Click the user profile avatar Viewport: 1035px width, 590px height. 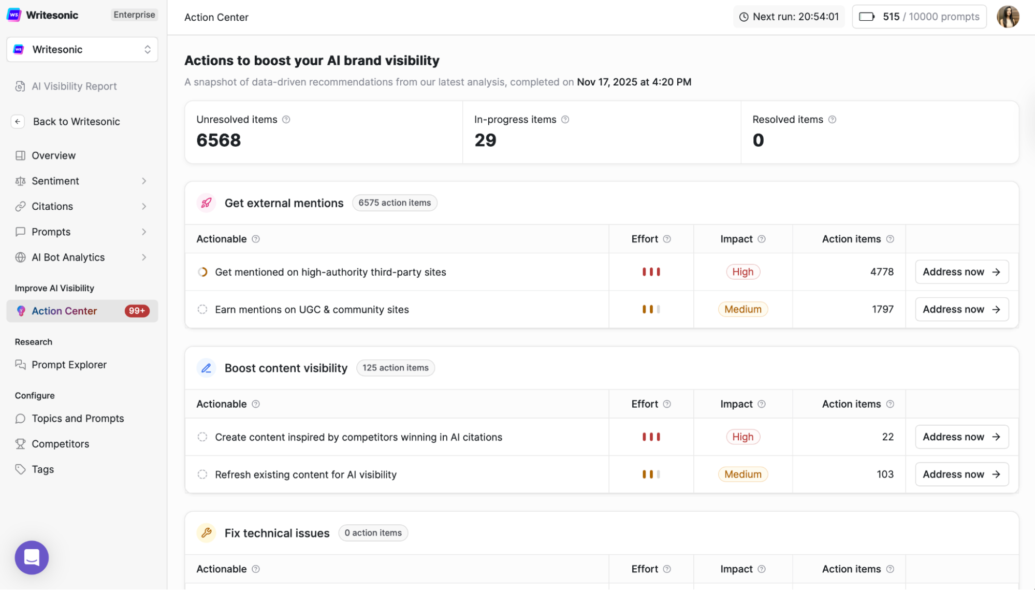tap(1008, 17)
